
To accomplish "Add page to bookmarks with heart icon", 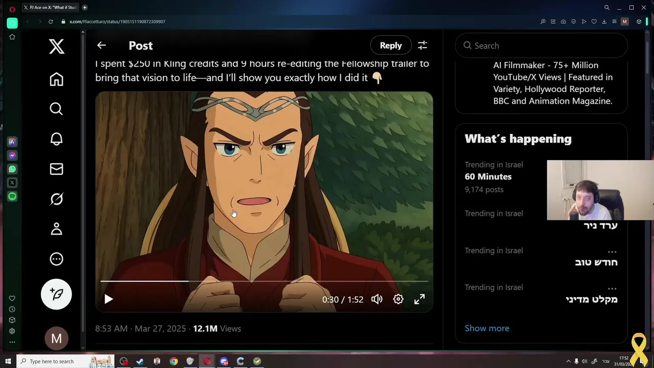I will pyautogui.click(x=594, y=21).
